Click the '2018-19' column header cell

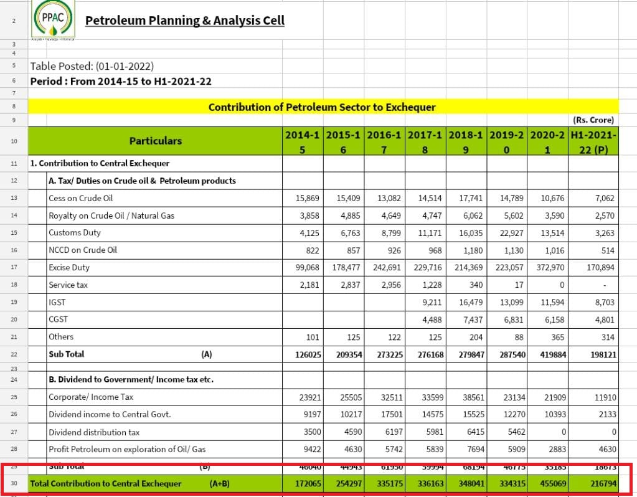466,141
